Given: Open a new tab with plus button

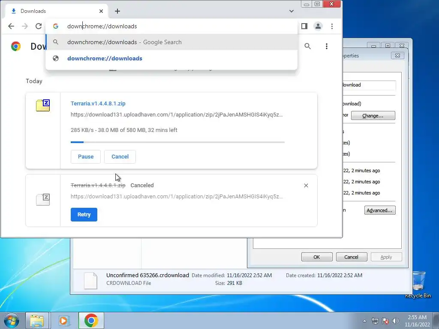Looking at the screenshot, I should click(x=117, y=11).
